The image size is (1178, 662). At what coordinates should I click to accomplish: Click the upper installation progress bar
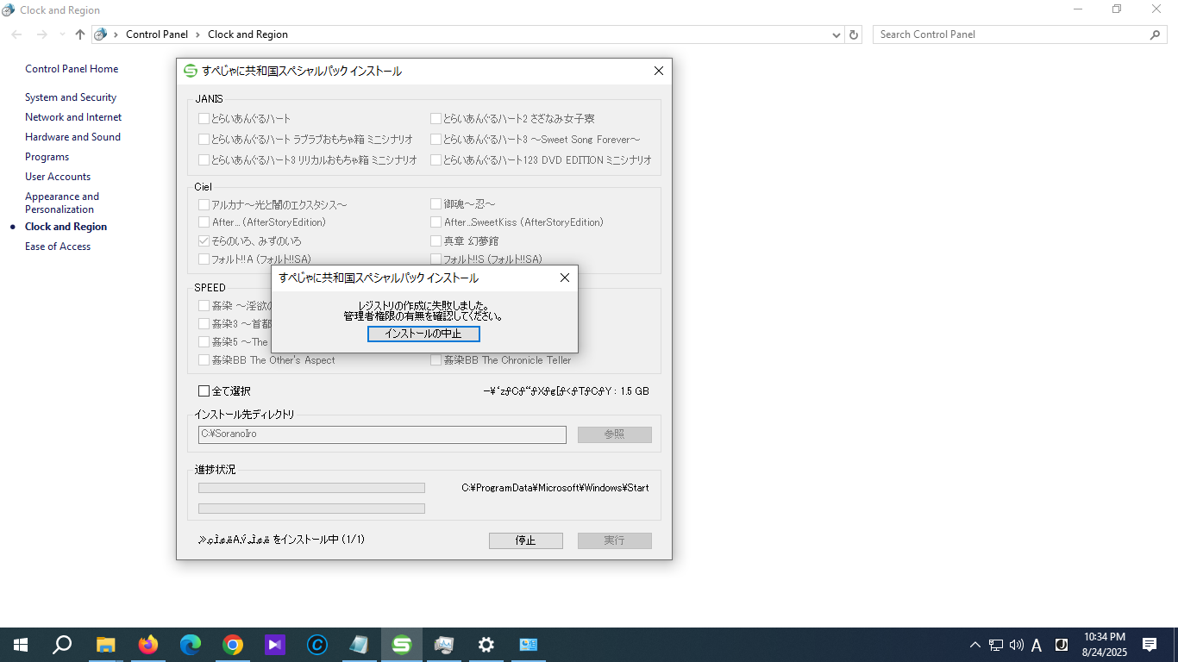[311, 488]
